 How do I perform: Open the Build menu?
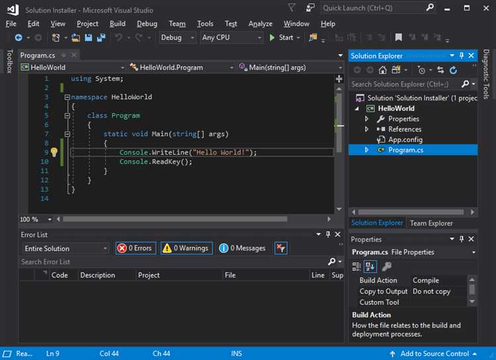[x=117, y=24]
